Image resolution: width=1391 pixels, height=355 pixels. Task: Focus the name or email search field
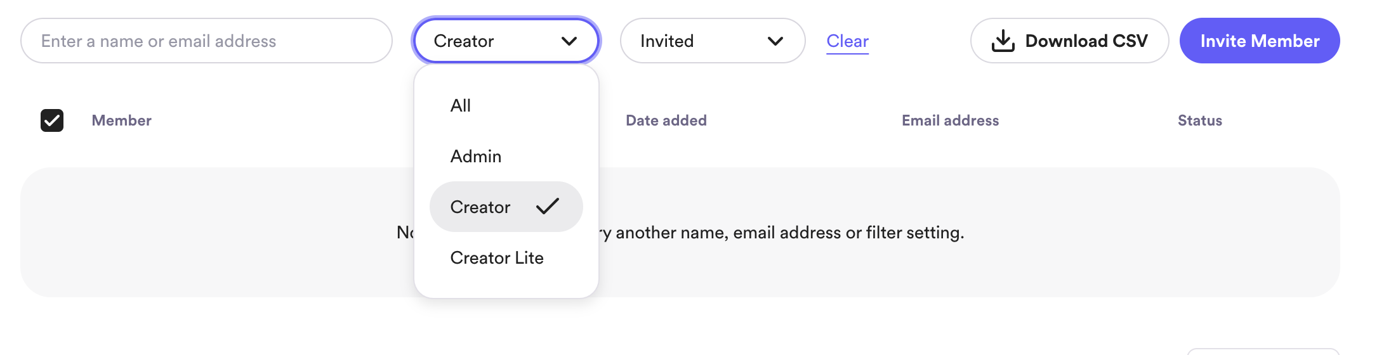[206, 41]
